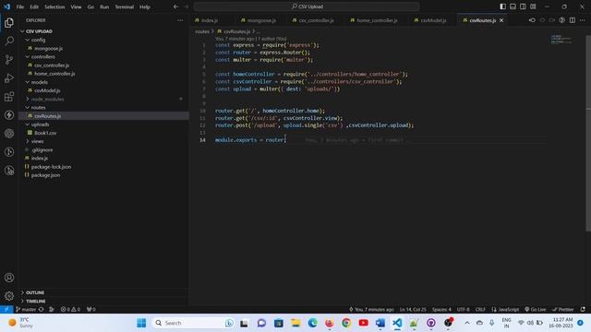
Task: Click Ln 14, Col 25 cursor position
Action: pyautogui.click(x=413, y=310)
